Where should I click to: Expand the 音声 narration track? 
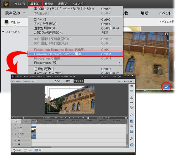(13, 140)
